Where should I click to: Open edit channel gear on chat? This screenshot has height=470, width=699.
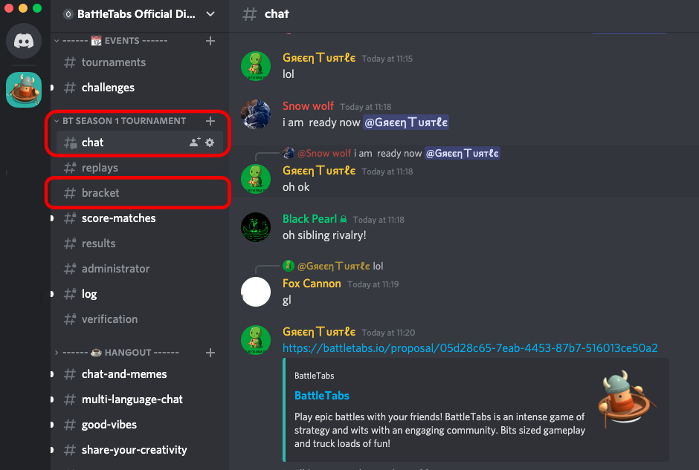pyautogui.click(x=210, y=143)
